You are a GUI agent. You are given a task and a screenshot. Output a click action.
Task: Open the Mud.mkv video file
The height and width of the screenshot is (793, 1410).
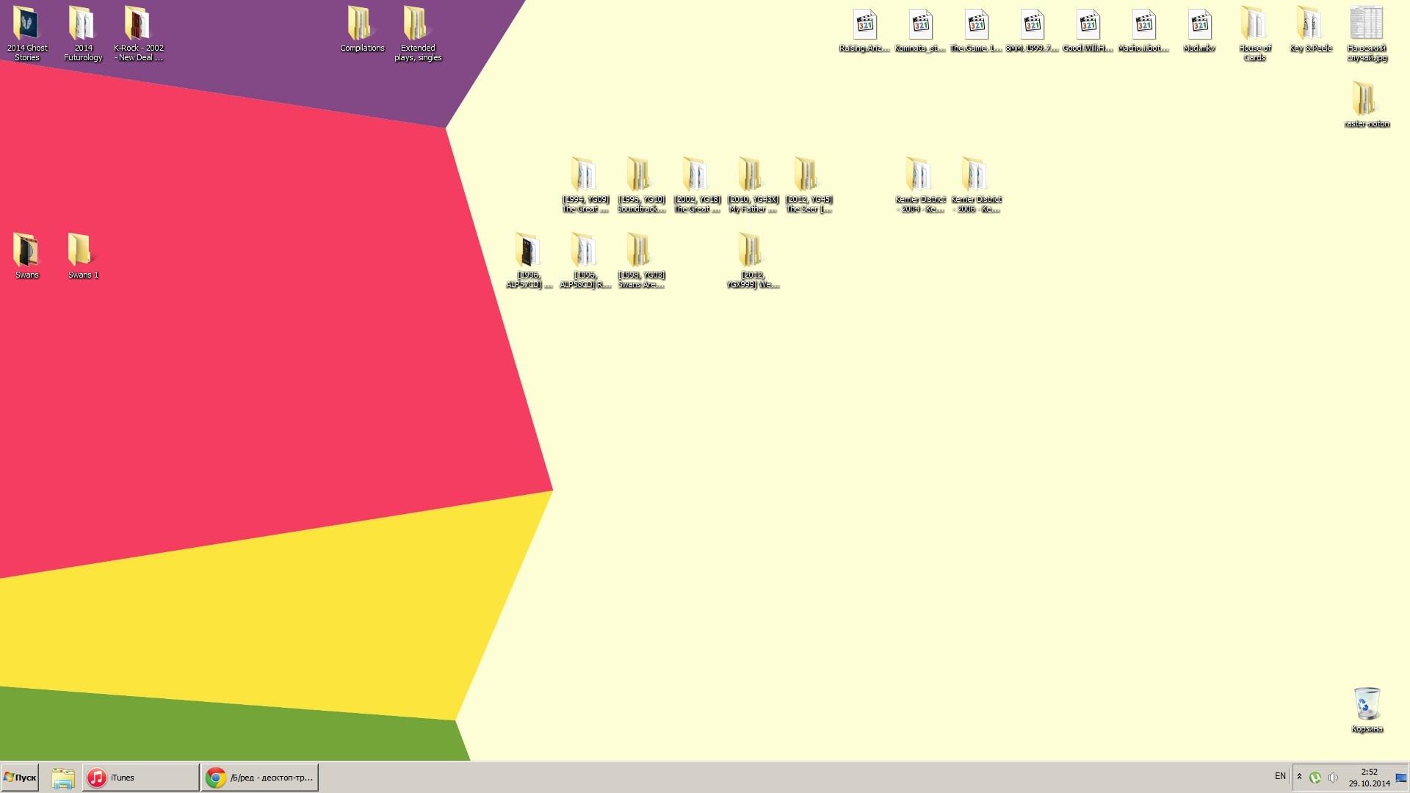(x=1199, y=26)
